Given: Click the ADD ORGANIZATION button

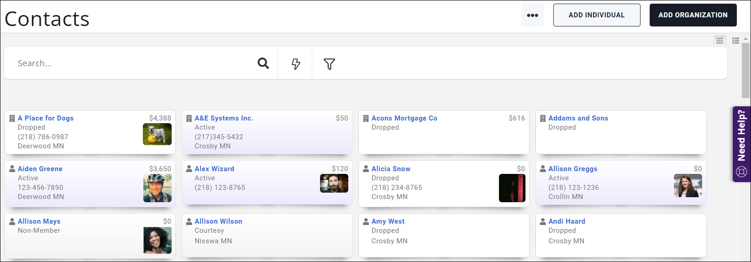Looking at the screenshot, I should [x=693, y=15].
